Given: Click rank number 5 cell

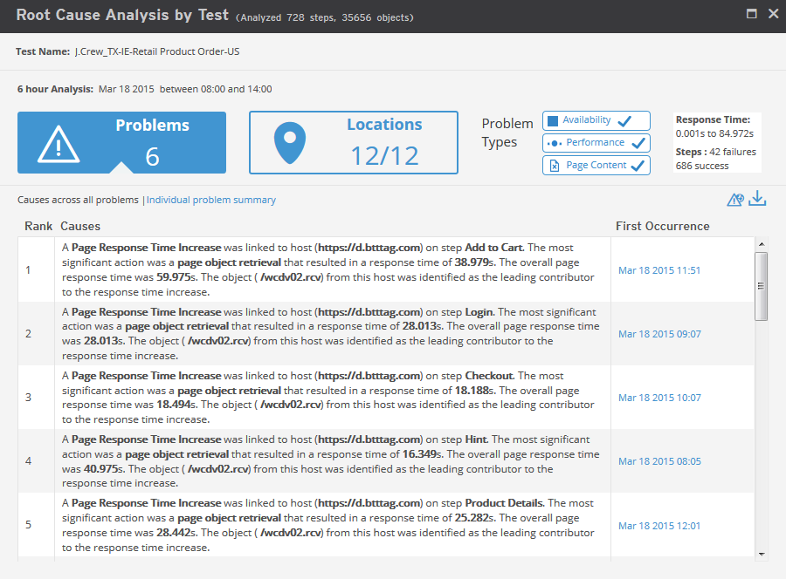Looking at the screenshot, I should pyautogui.click(x=36, y=524).
